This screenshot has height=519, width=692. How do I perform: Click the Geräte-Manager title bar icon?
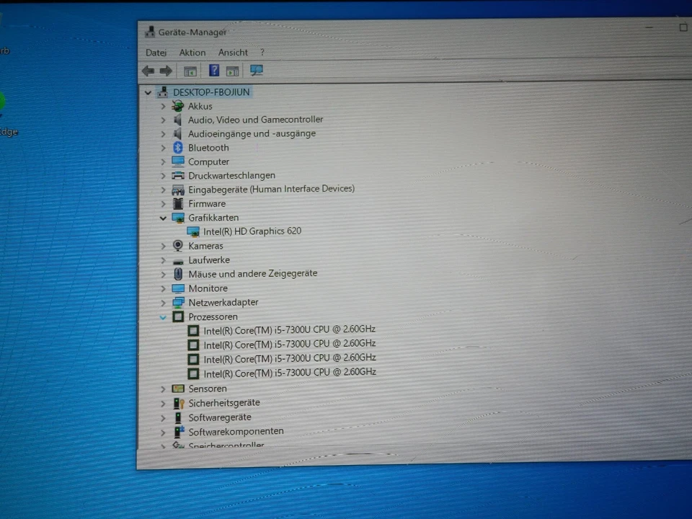pyautogui.click(x=150, y=32)
